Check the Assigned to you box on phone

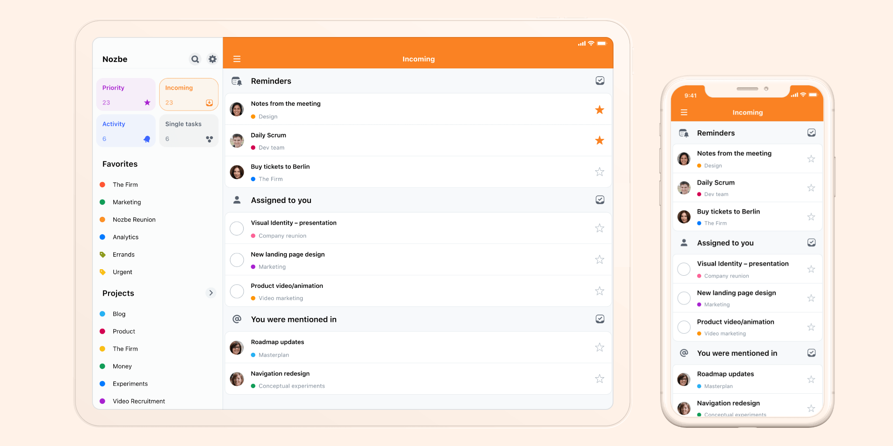811,243
